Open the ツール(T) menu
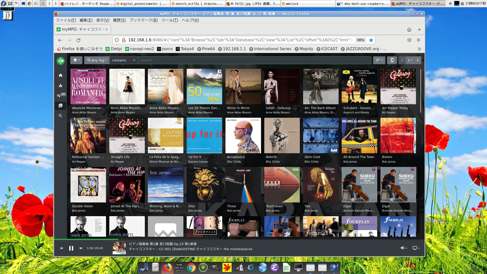The width and height of the screenshot is (487, 274). 170,20
